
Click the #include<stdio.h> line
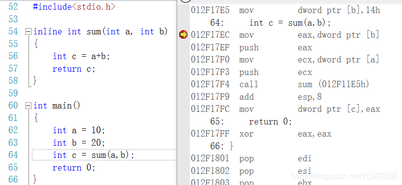pyautogui.click(x=74, y=7)
